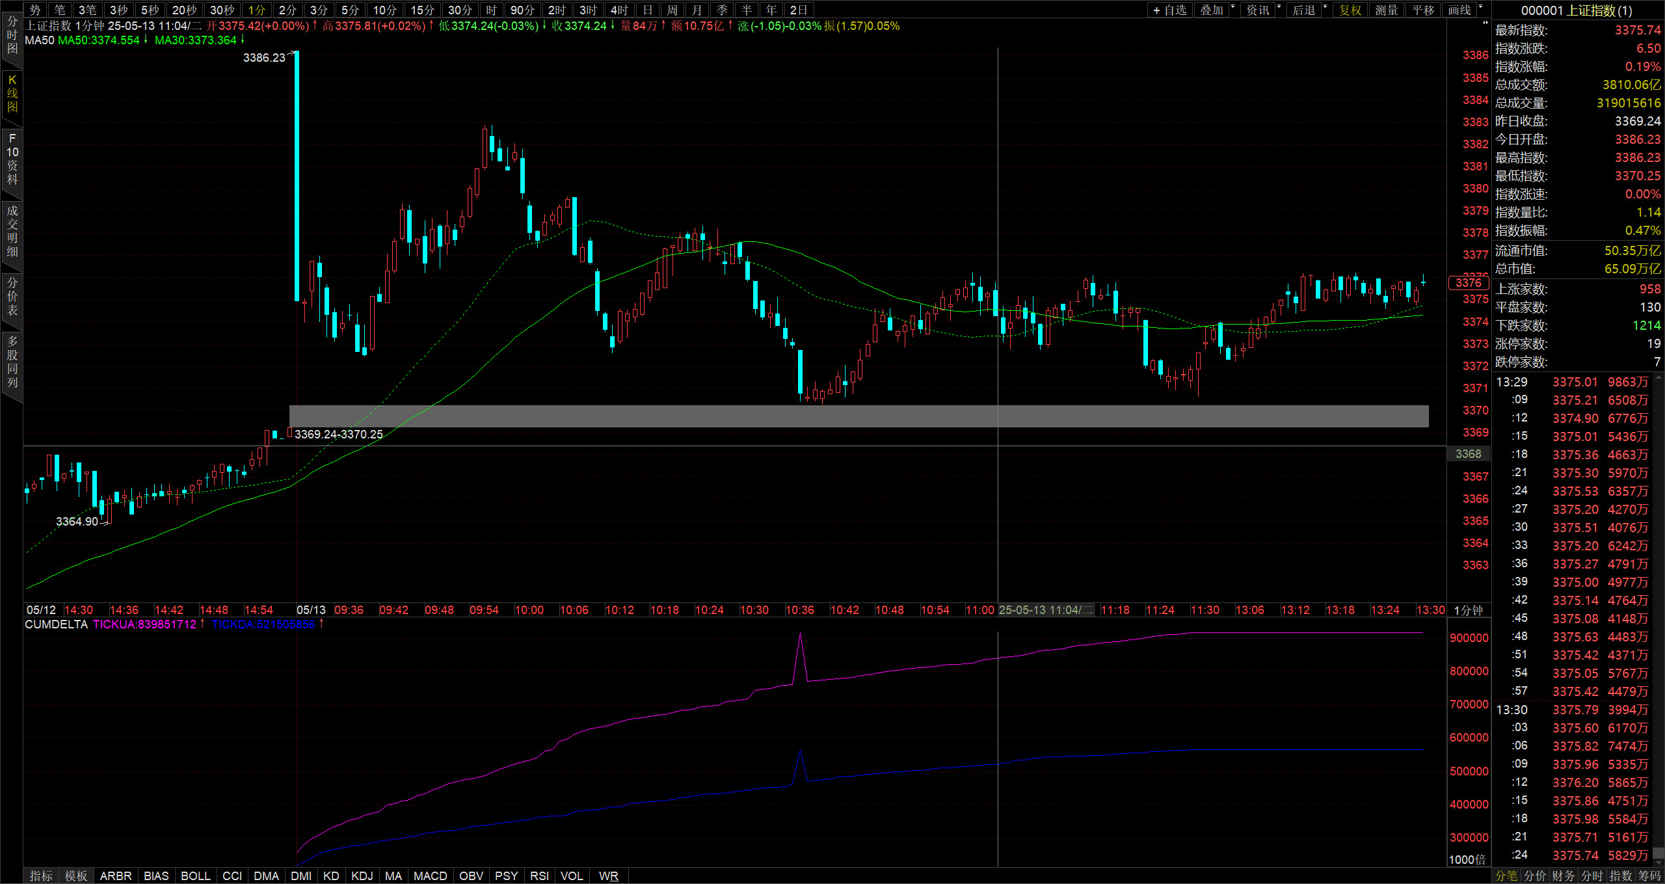This screenshot has height=884, width=1665.
Task: Select the MACD indicator tab
Action: click(431, 876)
